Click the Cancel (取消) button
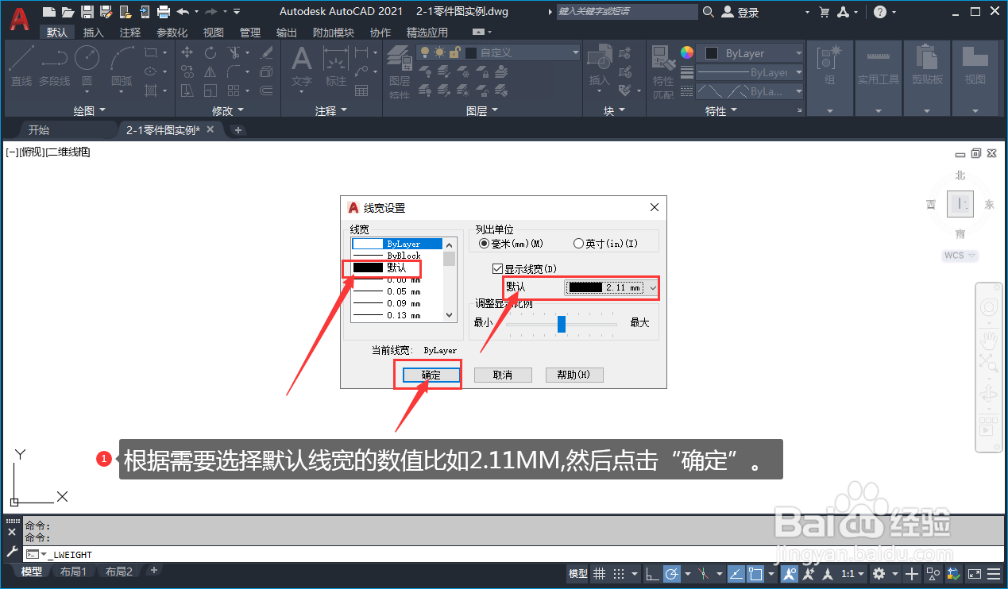 coord(503,375)
